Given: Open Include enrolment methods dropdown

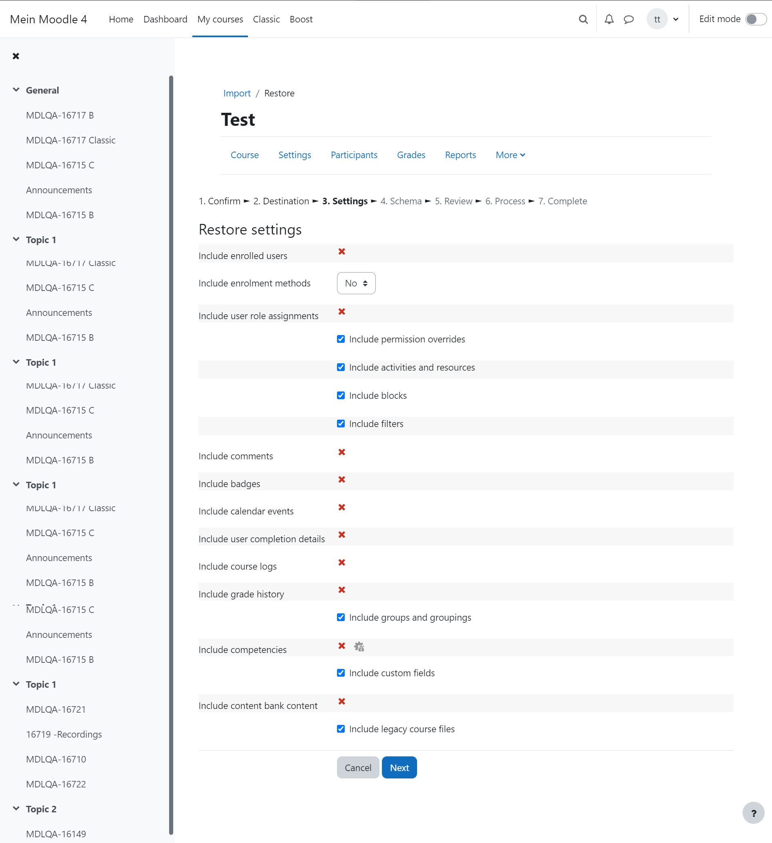Looking at the screenshot, I should [356, 283].
